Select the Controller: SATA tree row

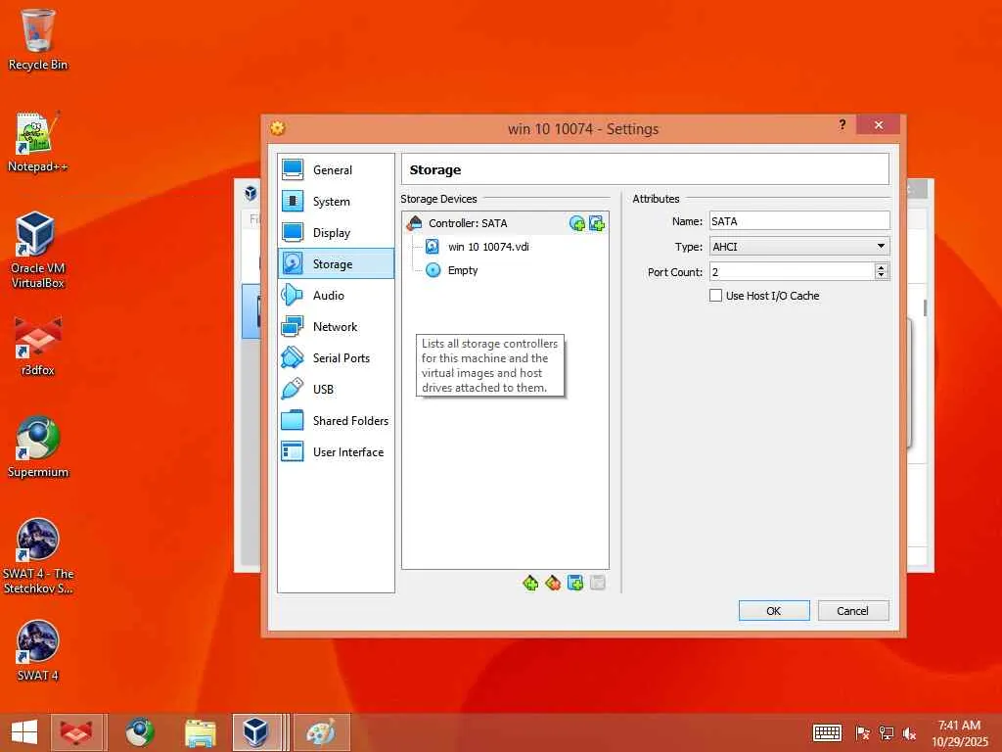click(x=505, y=223)
